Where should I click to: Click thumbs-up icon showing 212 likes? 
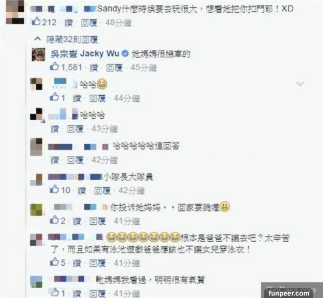[36, 21]
